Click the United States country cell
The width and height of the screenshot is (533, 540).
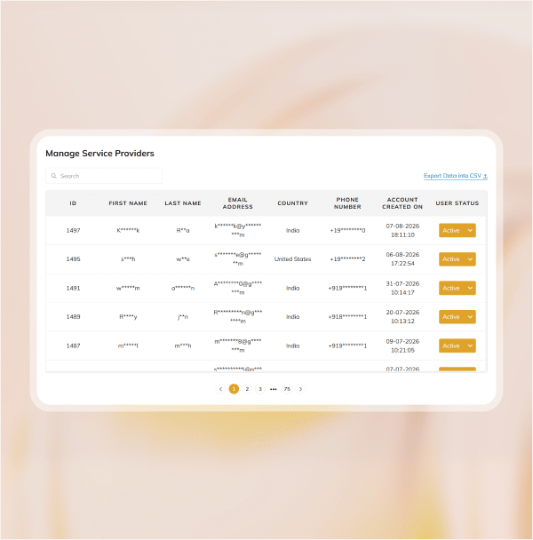292,259
